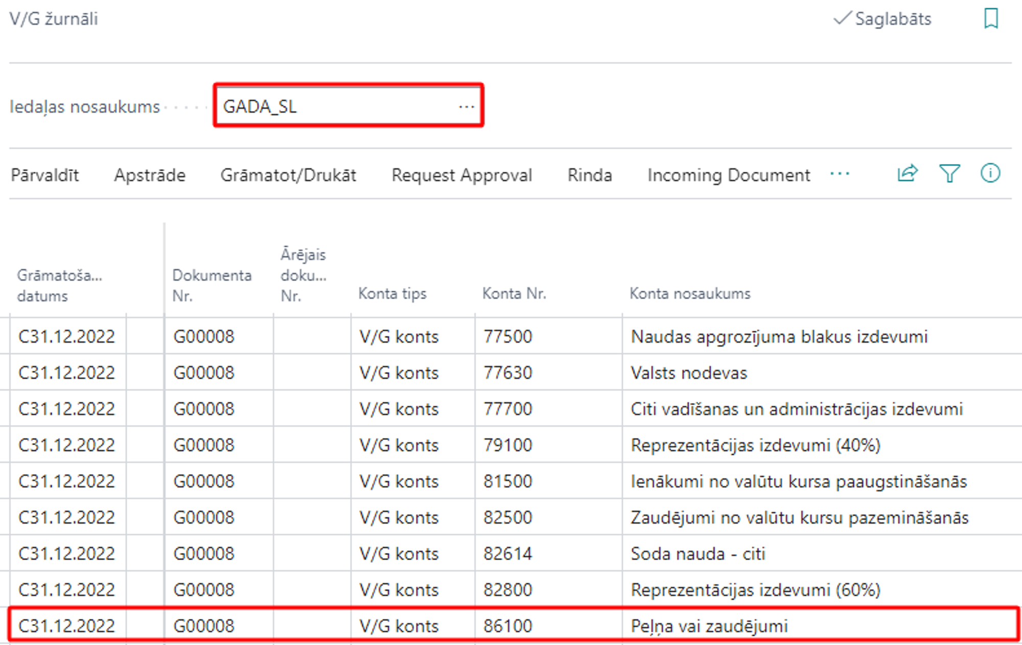Click the Valsts nodevas account name cell
Screen dimensions: 1022x645
pyautogui.click(x=688, y=373)
